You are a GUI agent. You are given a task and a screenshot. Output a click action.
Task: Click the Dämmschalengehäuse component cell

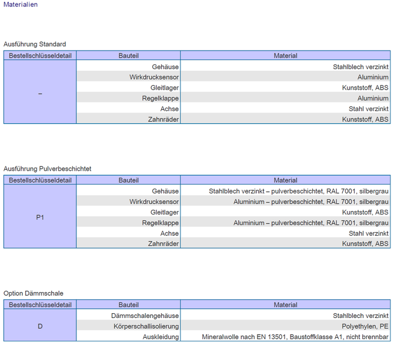pyautogui.click(x=144, y=316)
